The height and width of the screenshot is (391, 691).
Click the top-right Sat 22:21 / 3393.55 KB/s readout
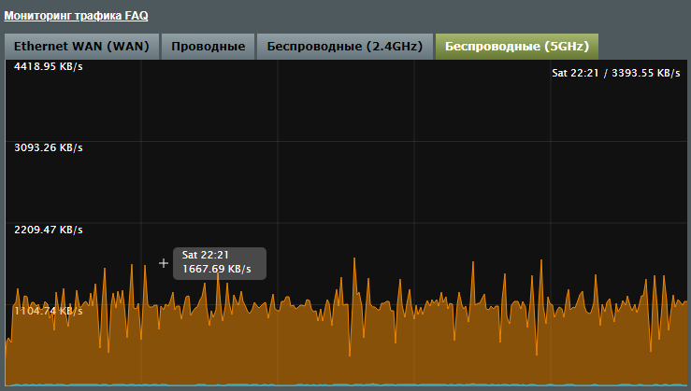click(x=616, y=73)
